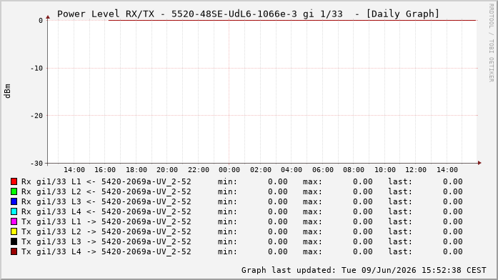The image size is (498, 280).
Task: Click the dBm y-axis label
Action: (8, 91)
